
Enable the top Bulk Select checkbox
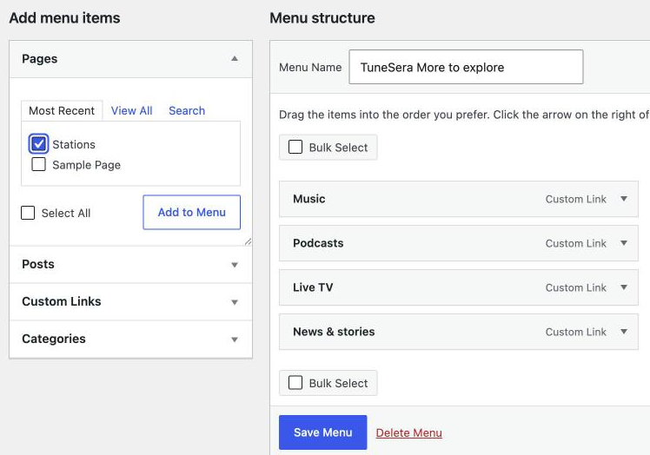295,147
